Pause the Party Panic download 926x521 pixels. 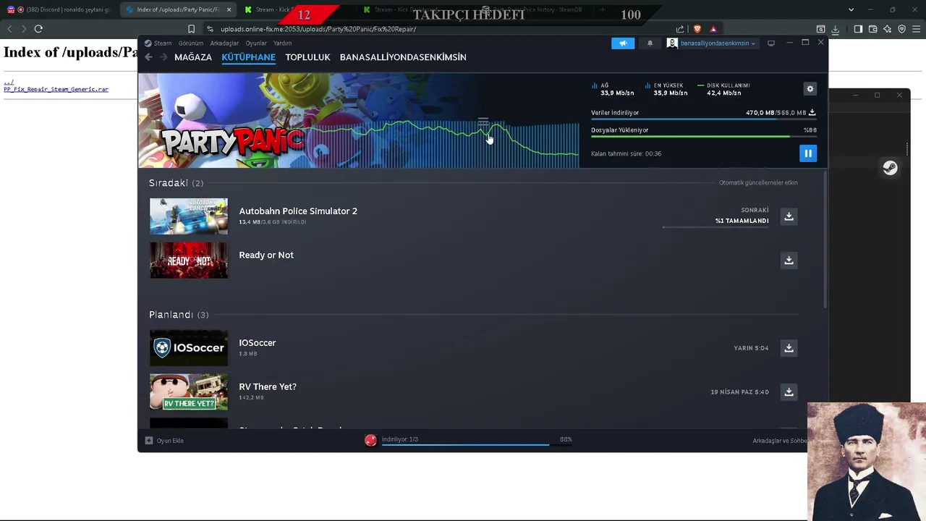[808, 153]
